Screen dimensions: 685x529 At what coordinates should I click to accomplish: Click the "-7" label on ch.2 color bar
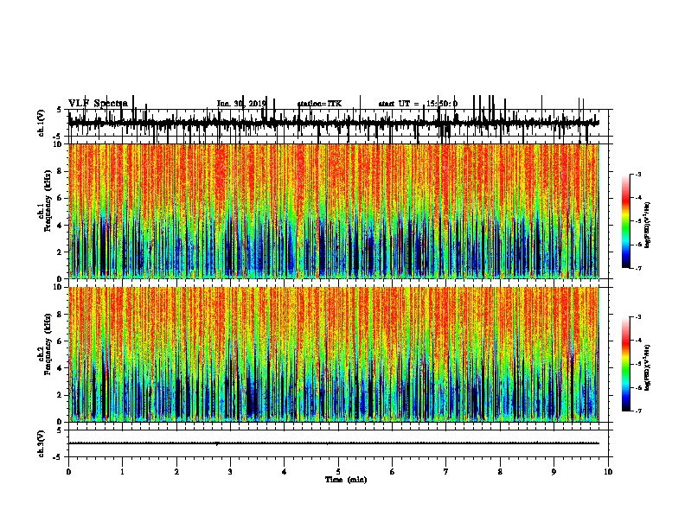(x=637, y=411)
